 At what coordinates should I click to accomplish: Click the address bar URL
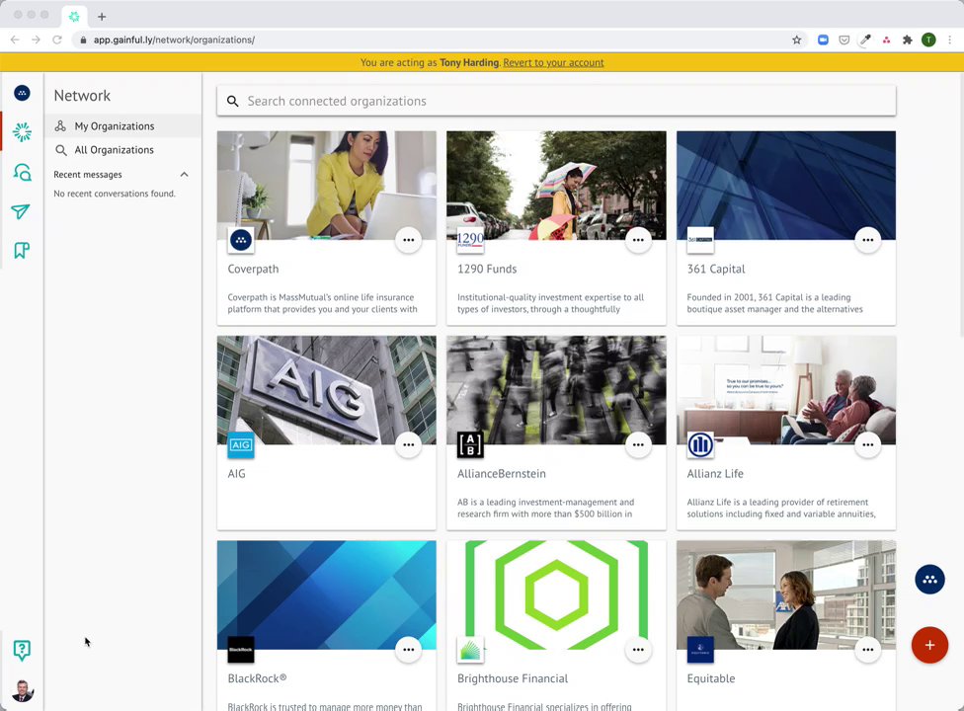pos(174,39)
